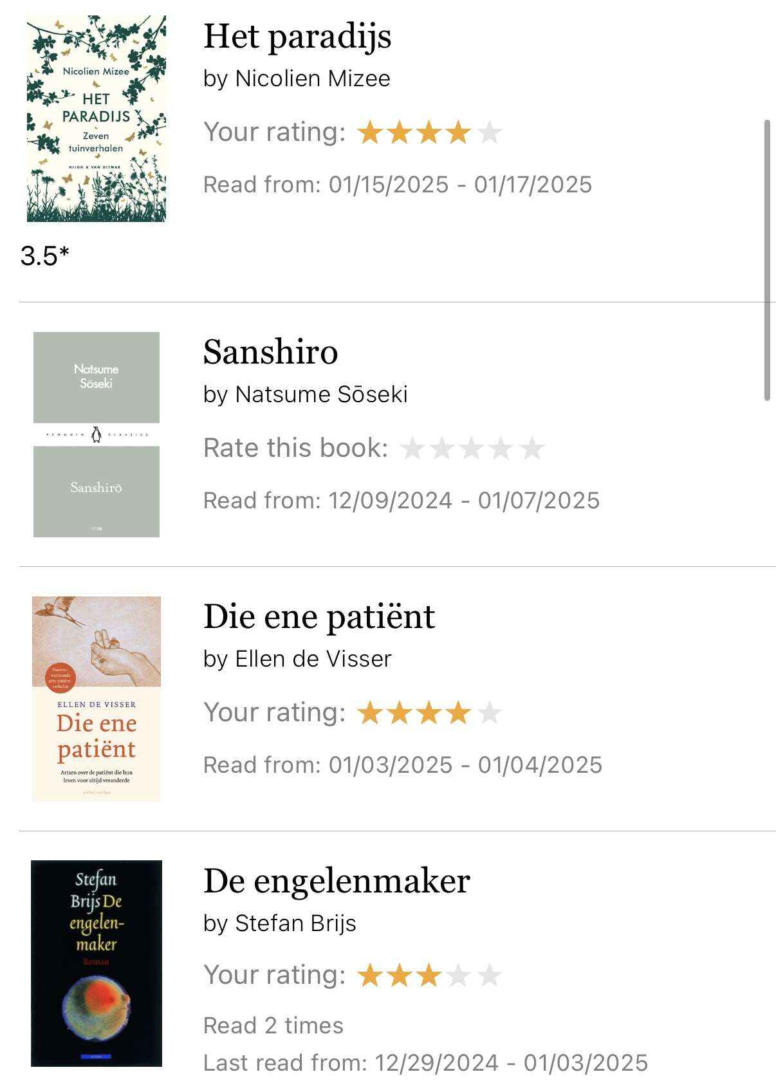Give Sanshiro a five-star rating
Image resolution: width=776 pixels, height=1081 pixels.
click(531, 448)
